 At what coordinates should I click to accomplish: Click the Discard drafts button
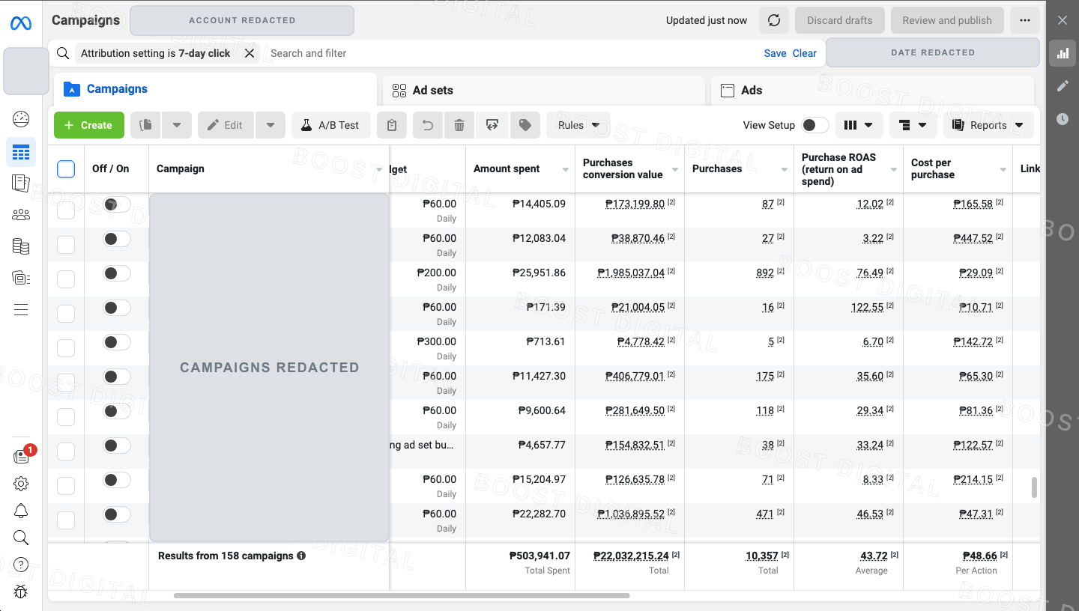[840, 20]
